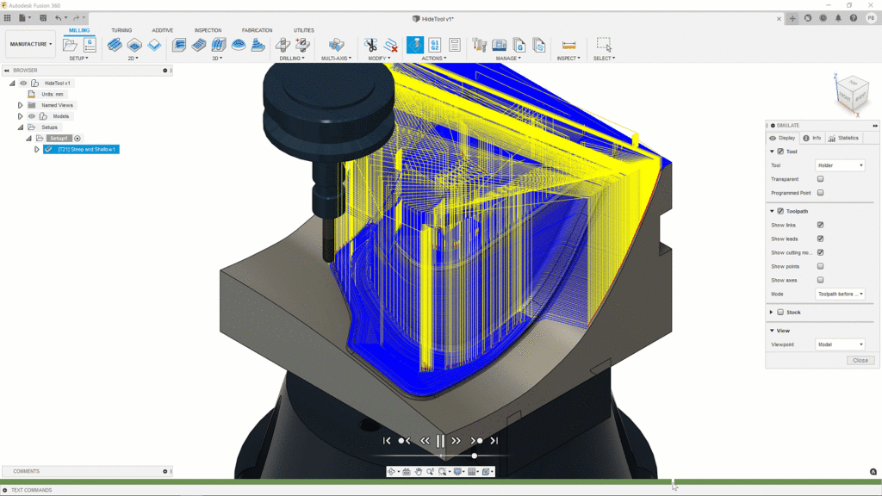Switch to the INSPECTION tab
This screenshot has height=496, width=882.
pyautogui.click(x=208, y=30)
